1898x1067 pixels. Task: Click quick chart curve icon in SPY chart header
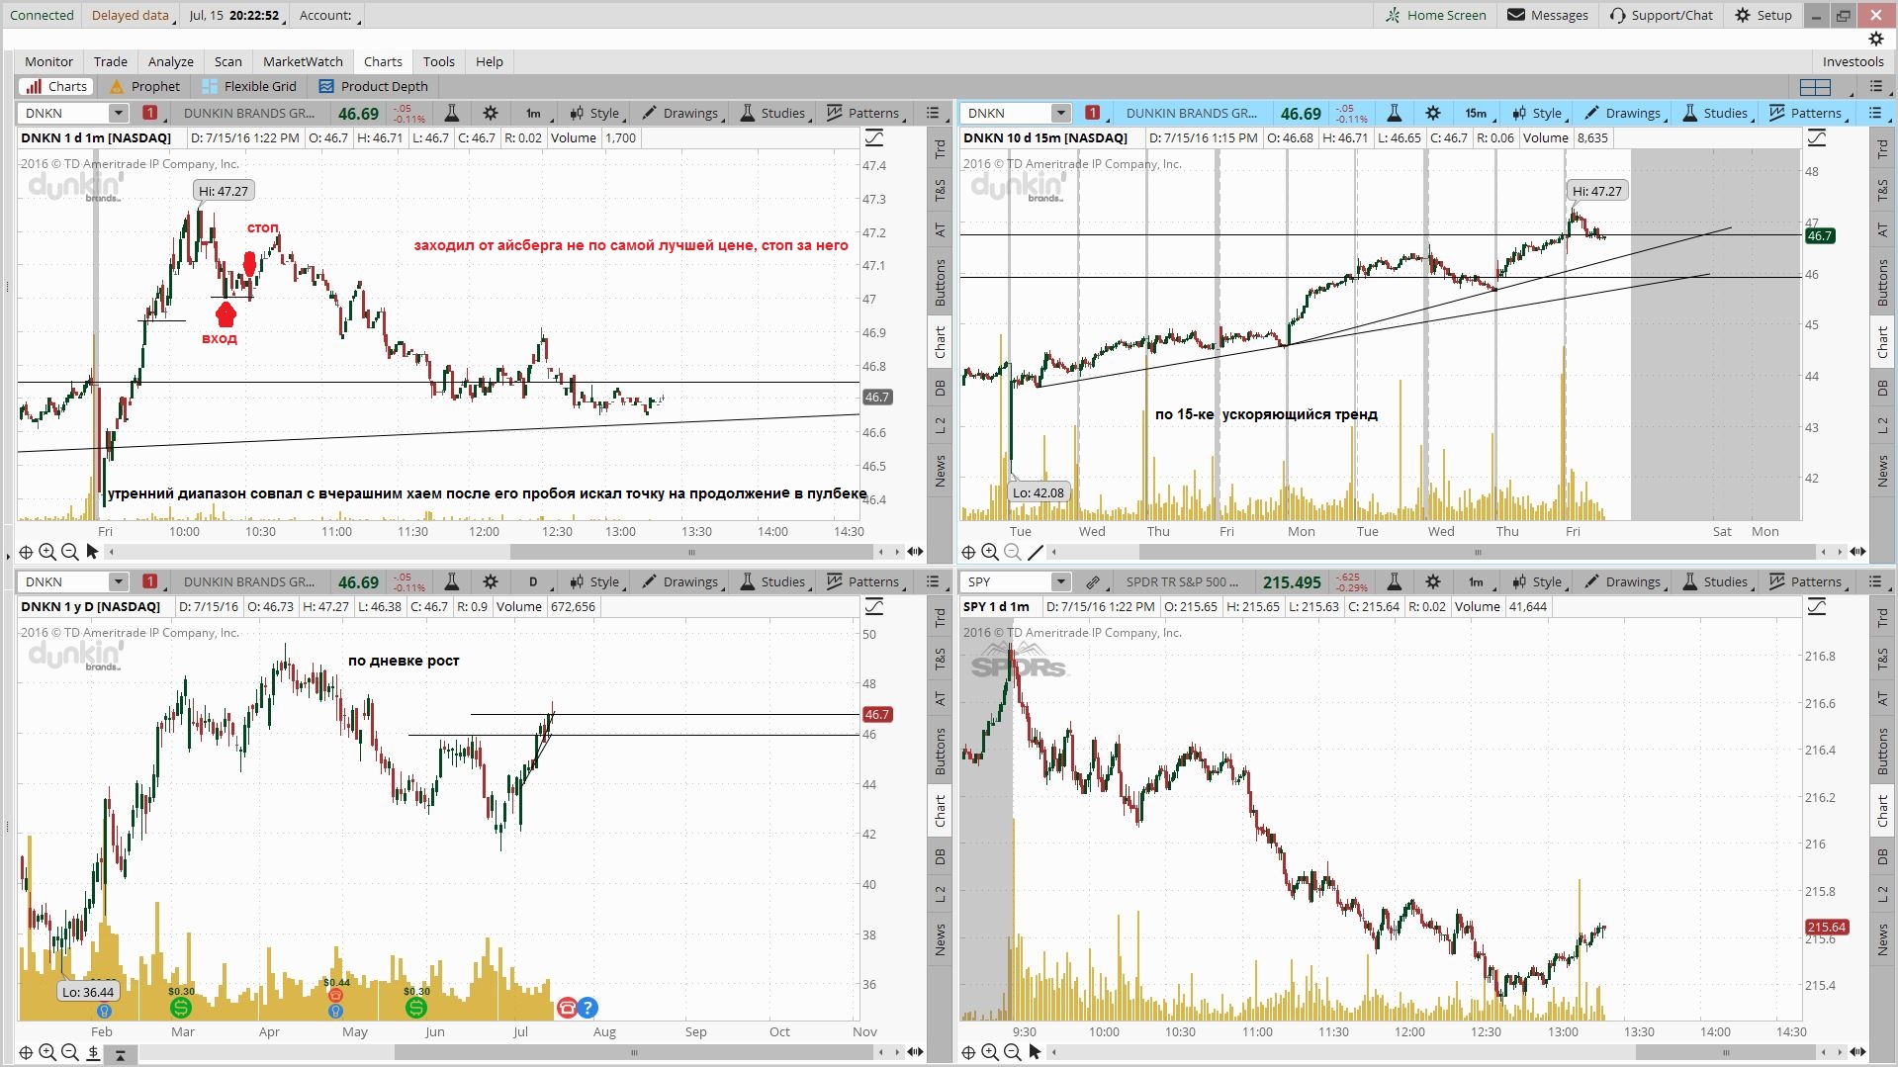click(x=1817, y=606)
